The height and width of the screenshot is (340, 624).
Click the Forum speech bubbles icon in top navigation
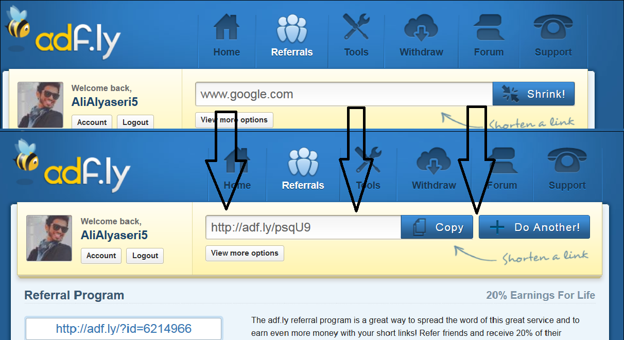point(489,27)
